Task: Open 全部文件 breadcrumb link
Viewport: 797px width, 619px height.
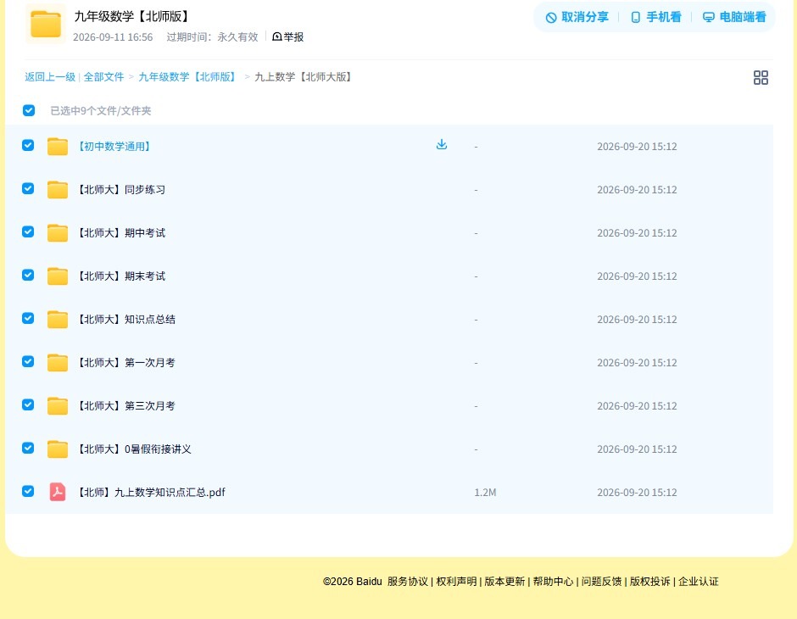Action: [x=103, y=77]
